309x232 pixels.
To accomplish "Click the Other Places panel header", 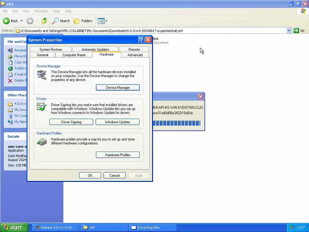I will point(15,95).
